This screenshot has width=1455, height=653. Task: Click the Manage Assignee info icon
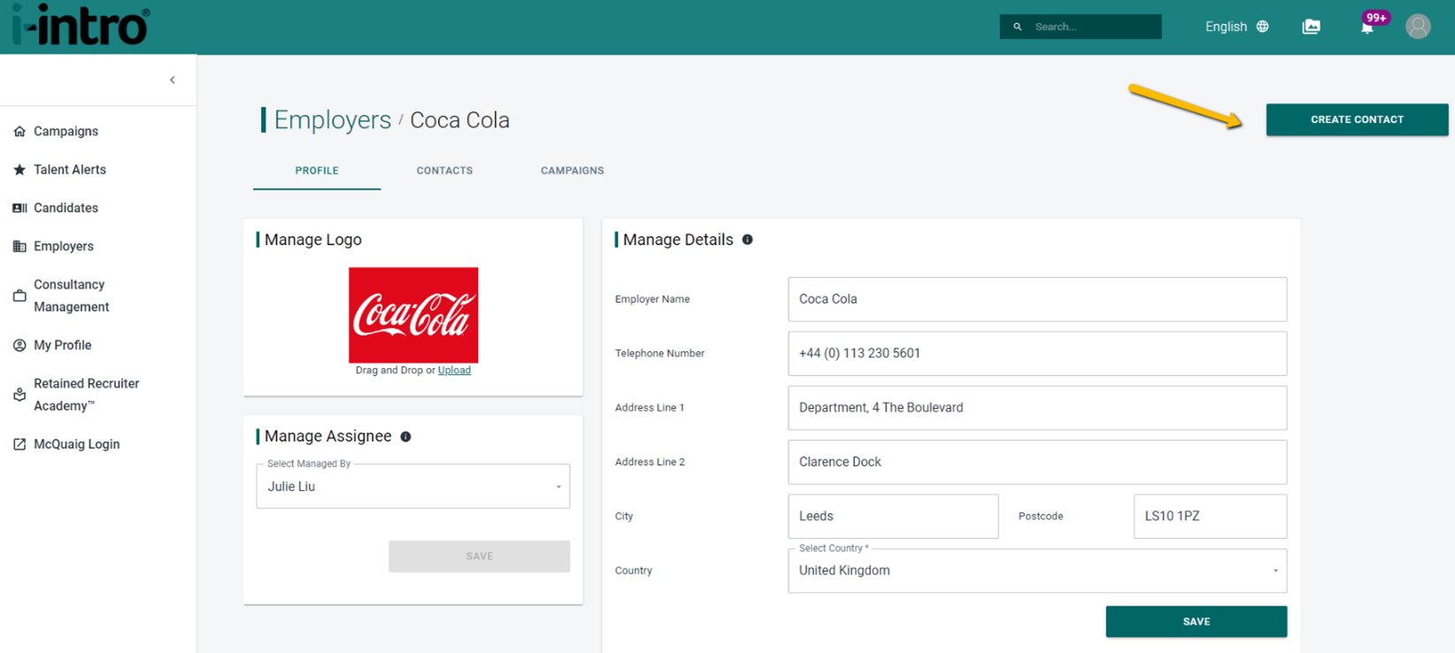coord(405,436)
